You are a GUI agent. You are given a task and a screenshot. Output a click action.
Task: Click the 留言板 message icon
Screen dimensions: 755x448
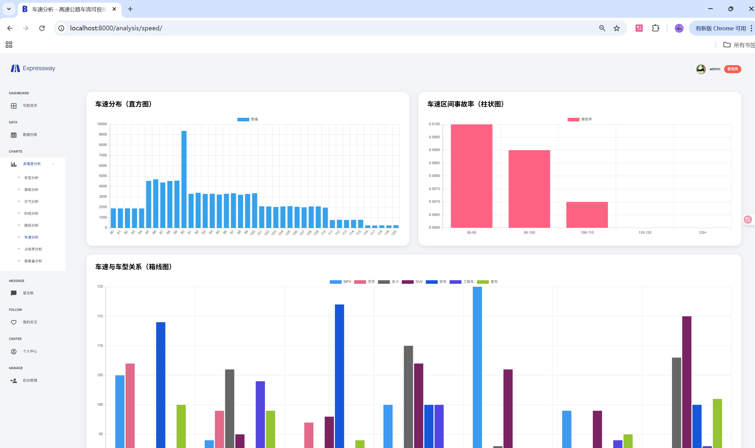pyautogui.click(x=14, y=293)
